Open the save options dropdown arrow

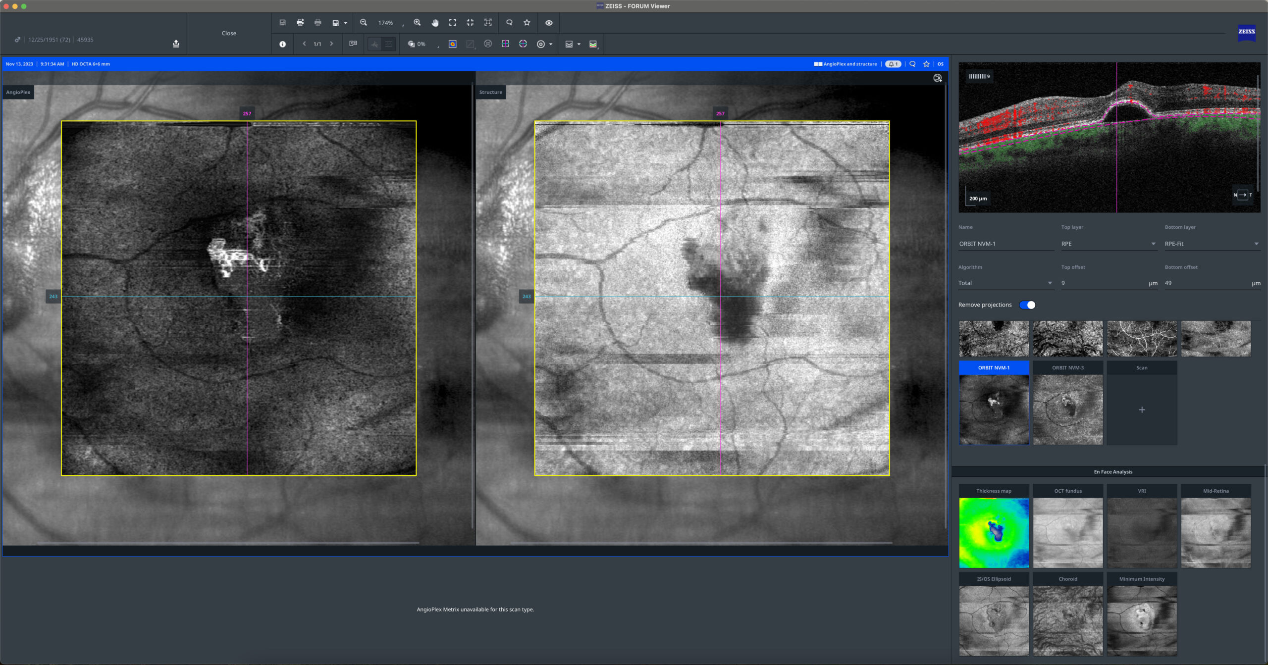point(345,23)
